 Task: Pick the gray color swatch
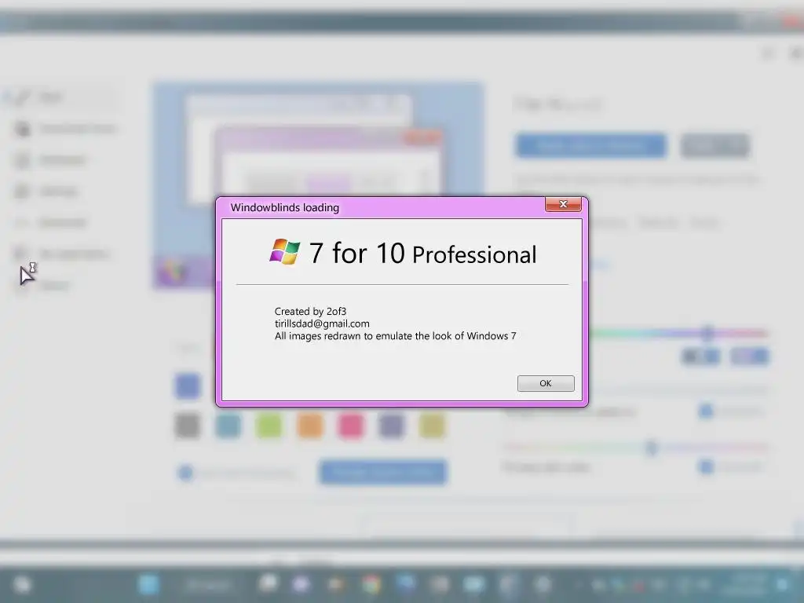pos(188,426)
